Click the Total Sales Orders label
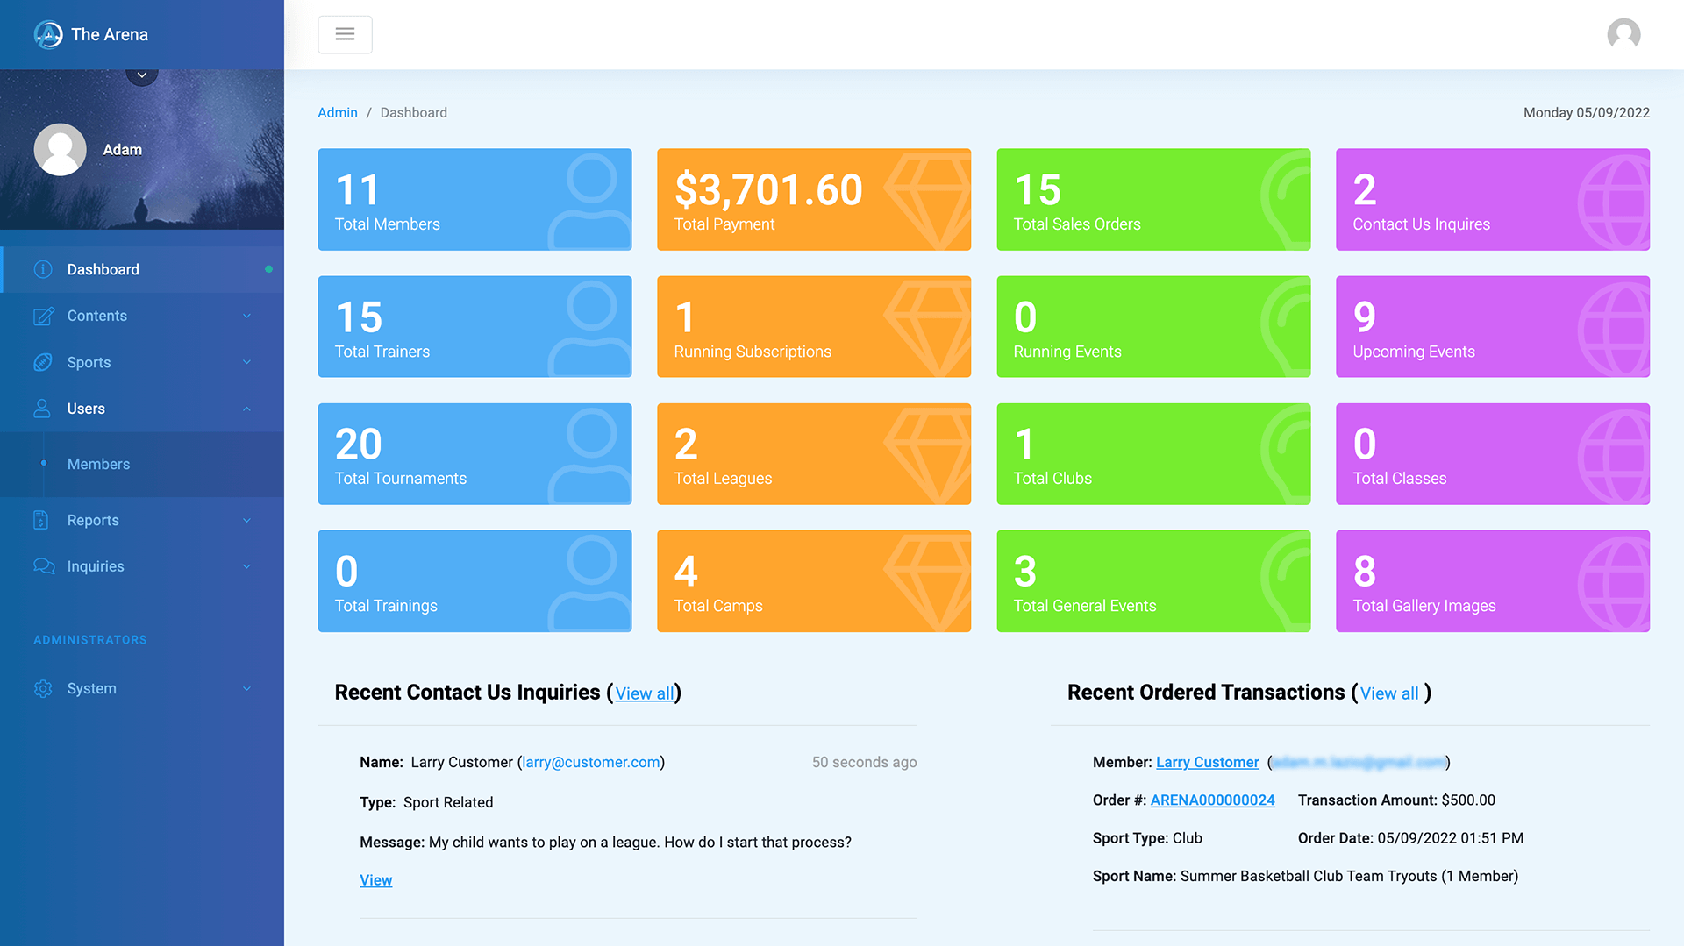The image size is (1684, 946). click(x=1077, y=224)
